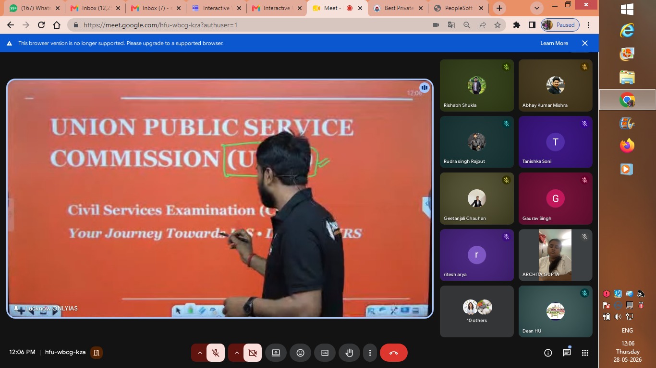Image resolution: width=656 pixels, height=368 pixels.
Task: Open the Windows Start button
Action: pyautogui.click(x=627, y=10)
